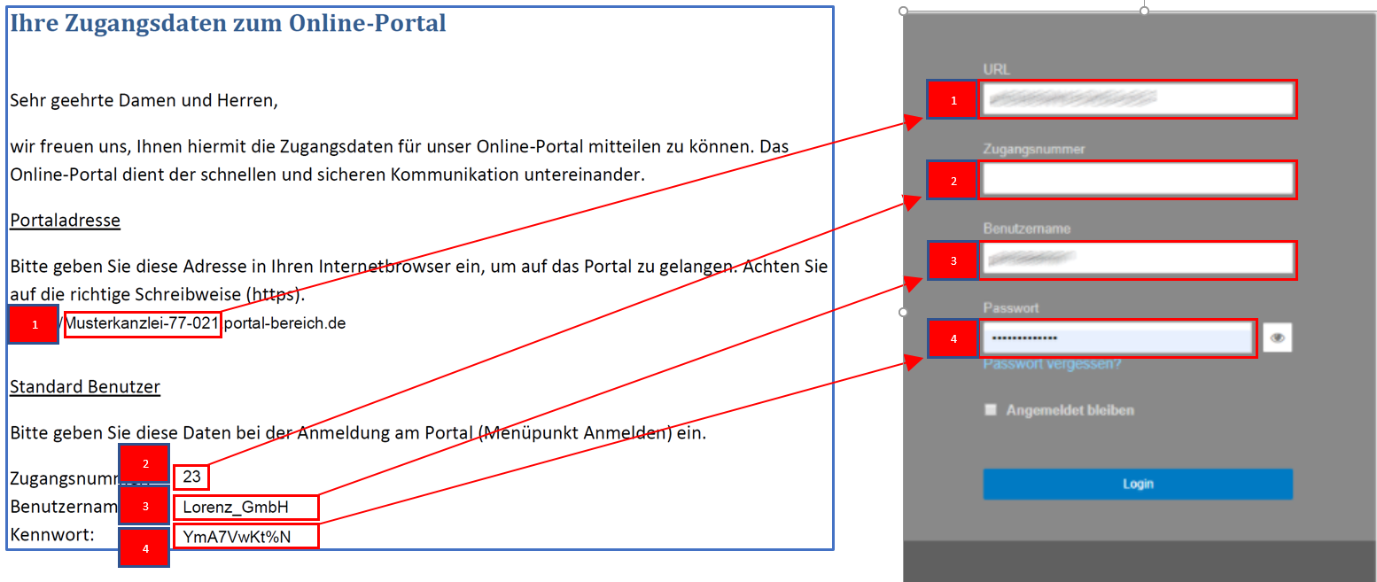
Task: Click the blue Login button
Action: [x=1138, y=485]
